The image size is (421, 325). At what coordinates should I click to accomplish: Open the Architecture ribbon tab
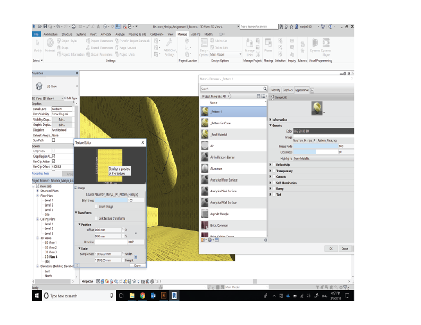coord(50,35)
